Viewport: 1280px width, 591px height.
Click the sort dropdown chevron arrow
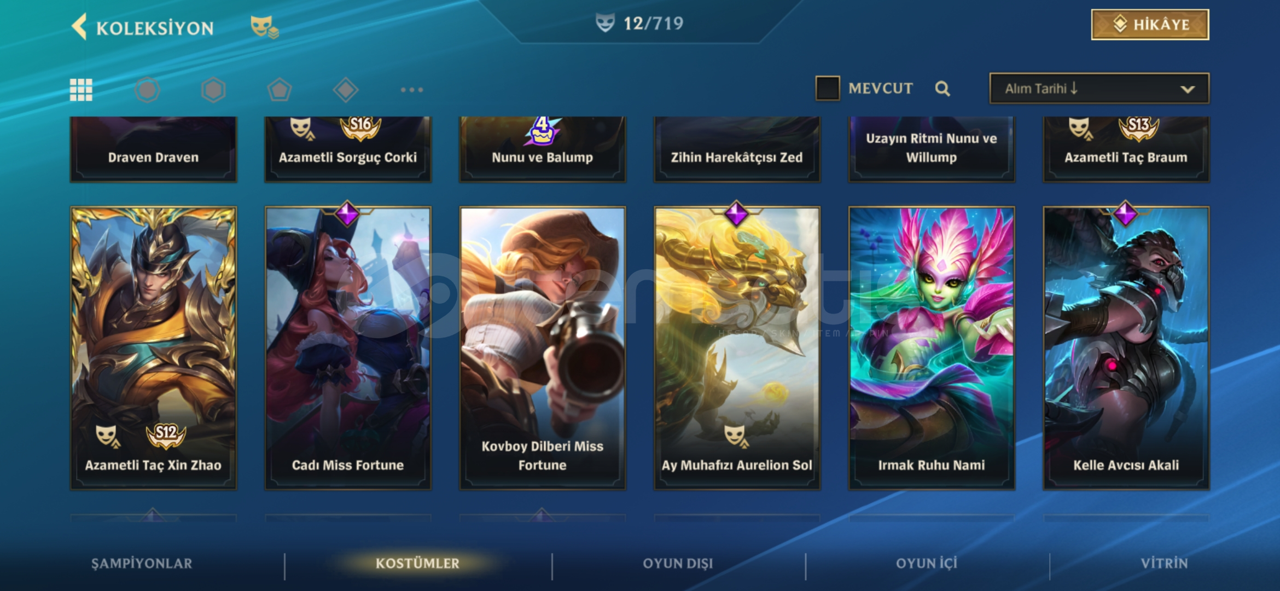(x=1188, y=89)
